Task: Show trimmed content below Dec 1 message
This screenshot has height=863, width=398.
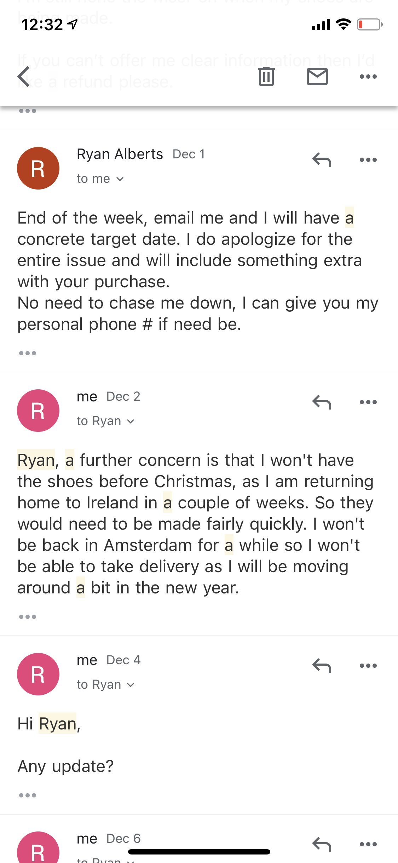Action: [28, 353]
